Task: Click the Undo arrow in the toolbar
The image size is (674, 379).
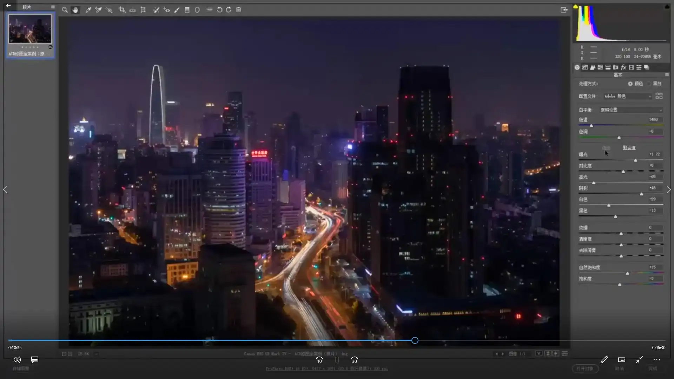Action: point(220,10)
